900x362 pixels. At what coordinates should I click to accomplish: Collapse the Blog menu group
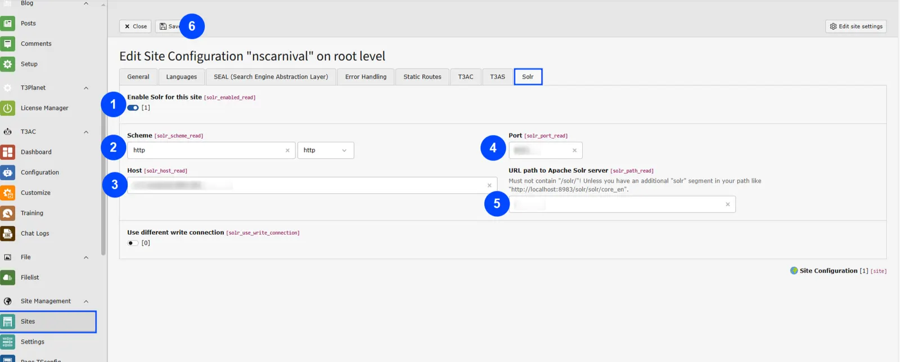pos(86,4)
